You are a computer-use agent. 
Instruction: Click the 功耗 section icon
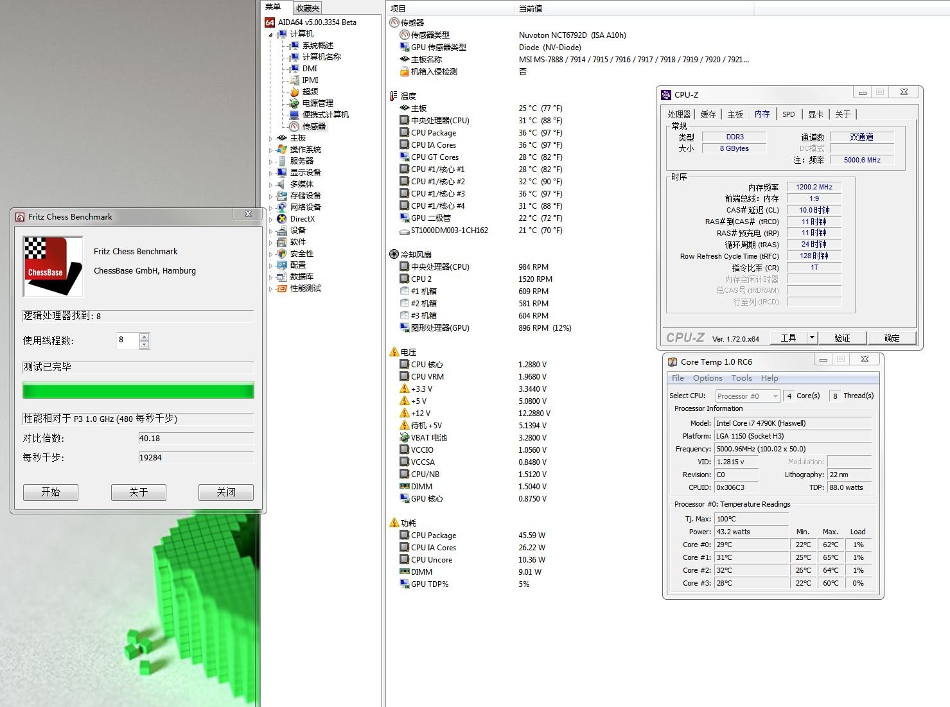[394, 523]
